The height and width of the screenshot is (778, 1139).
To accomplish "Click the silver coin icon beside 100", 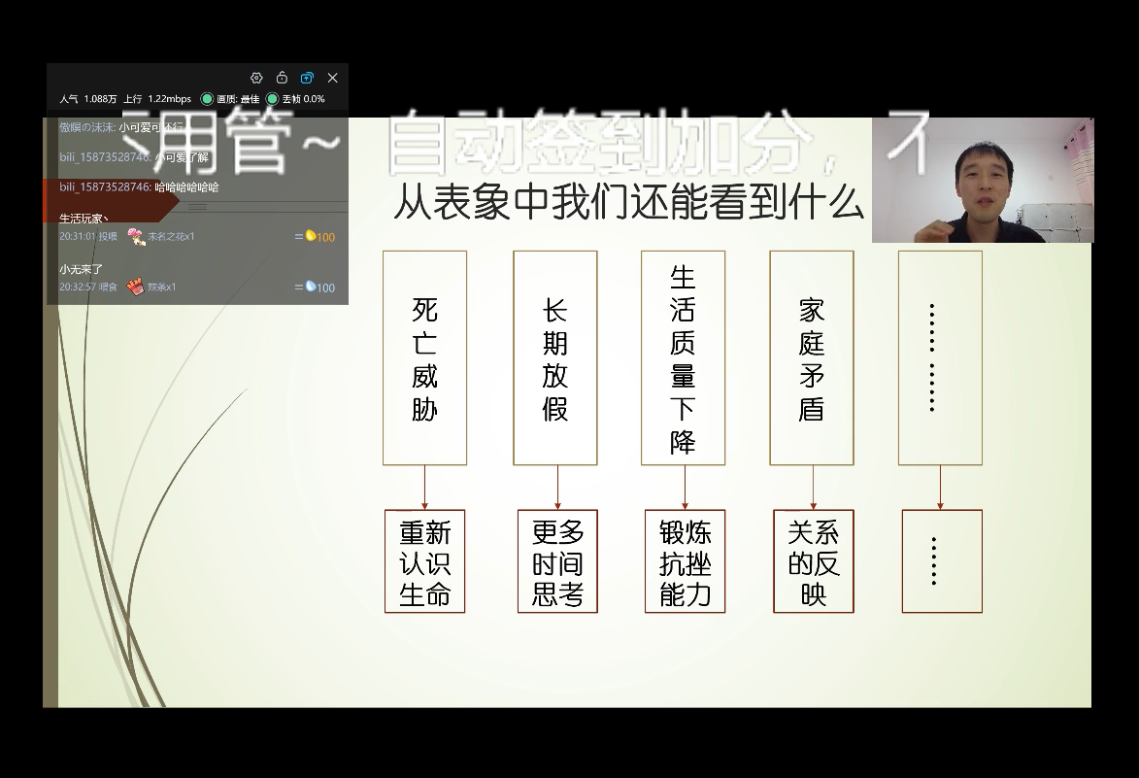I will pyautogui.click(x=311, y=287).
